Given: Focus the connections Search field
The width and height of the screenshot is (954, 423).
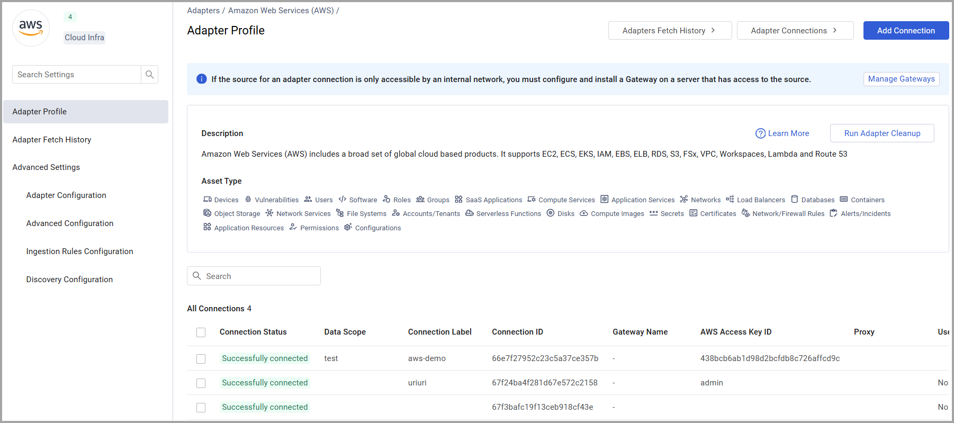Looking at the screenshot, I should click(x=254, y=276).
